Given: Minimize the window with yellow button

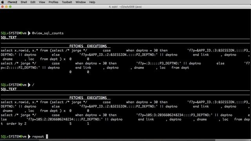Looking at the screenshot, I should click(6, 7).
